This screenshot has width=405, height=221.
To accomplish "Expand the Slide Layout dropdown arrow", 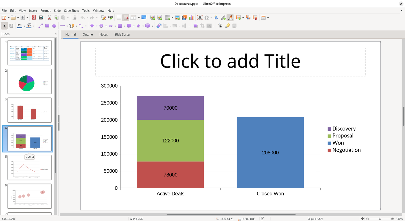I will pos(268,18).
